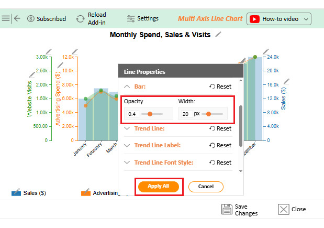Click the bar Width value field
324x228 pixels.
[186, 114]
